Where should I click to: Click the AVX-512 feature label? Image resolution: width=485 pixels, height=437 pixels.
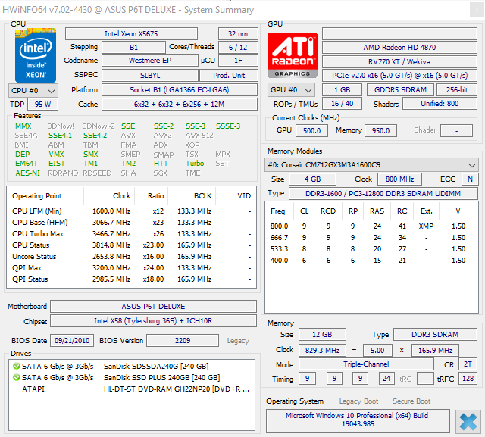199,136
